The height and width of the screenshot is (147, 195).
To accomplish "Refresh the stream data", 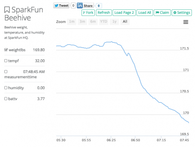I will [104, 12].
